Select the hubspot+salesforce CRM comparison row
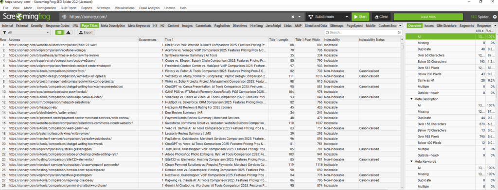The image size is (498, 190). pos(200,102)
